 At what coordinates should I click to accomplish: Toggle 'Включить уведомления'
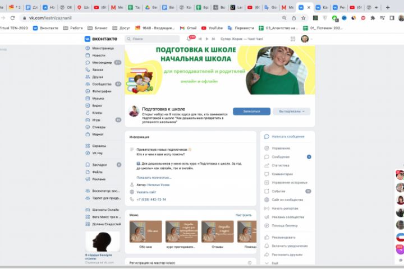286,246
